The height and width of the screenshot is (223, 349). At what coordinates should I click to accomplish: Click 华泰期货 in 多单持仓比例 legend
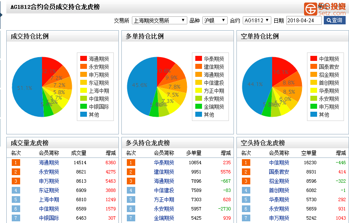[214, 59]
